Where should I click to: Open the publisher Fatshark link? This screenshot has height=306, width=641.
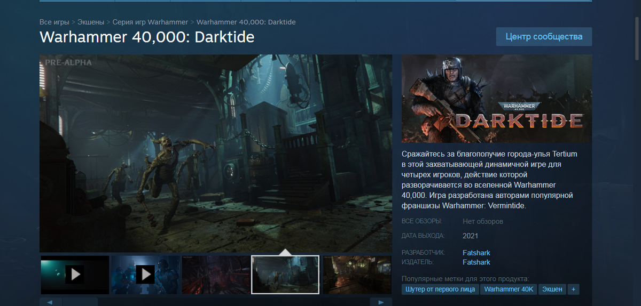click(476, 262)
